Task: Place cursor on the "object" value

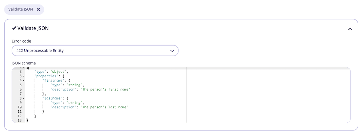Action: tap(59, 72)
